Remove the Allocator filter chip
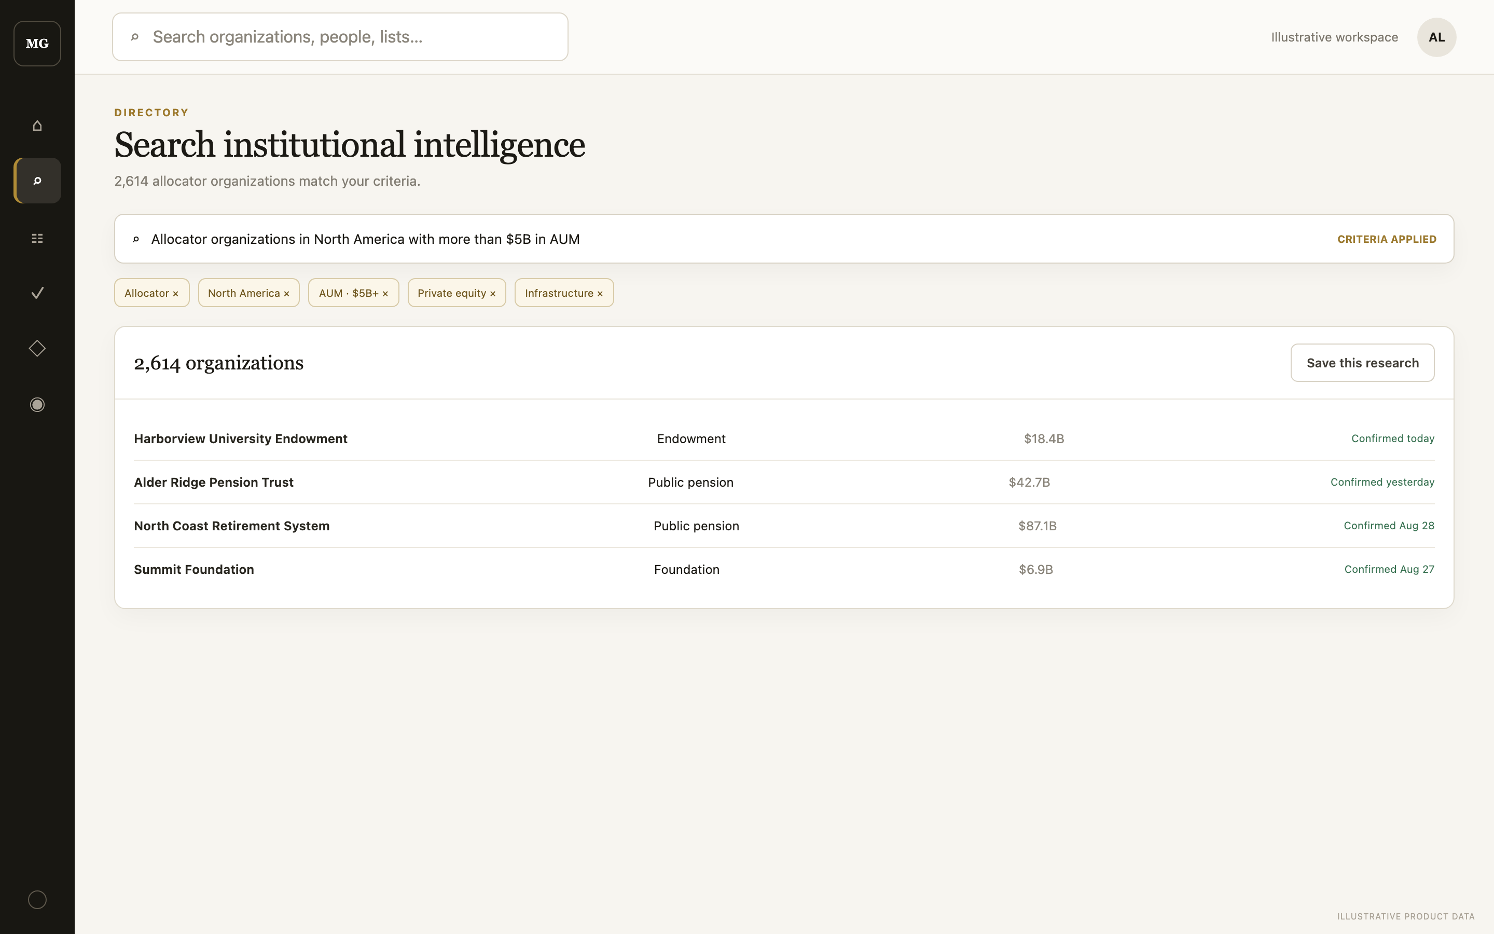 click(x=175, y=293)
